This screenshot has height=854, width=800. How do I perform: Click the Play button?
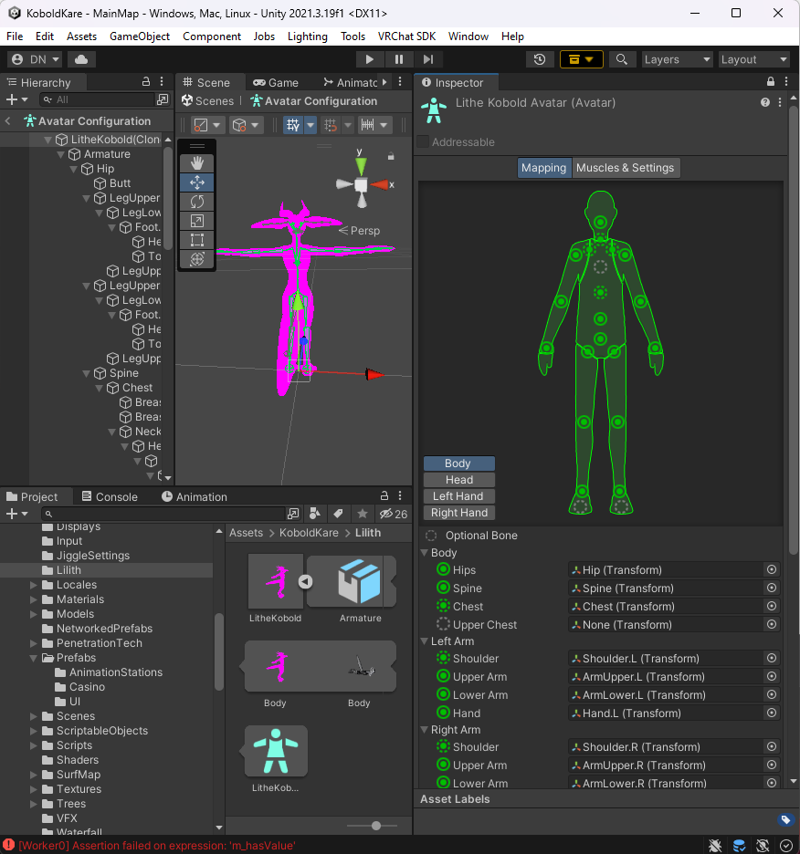(x=369, y=59)
